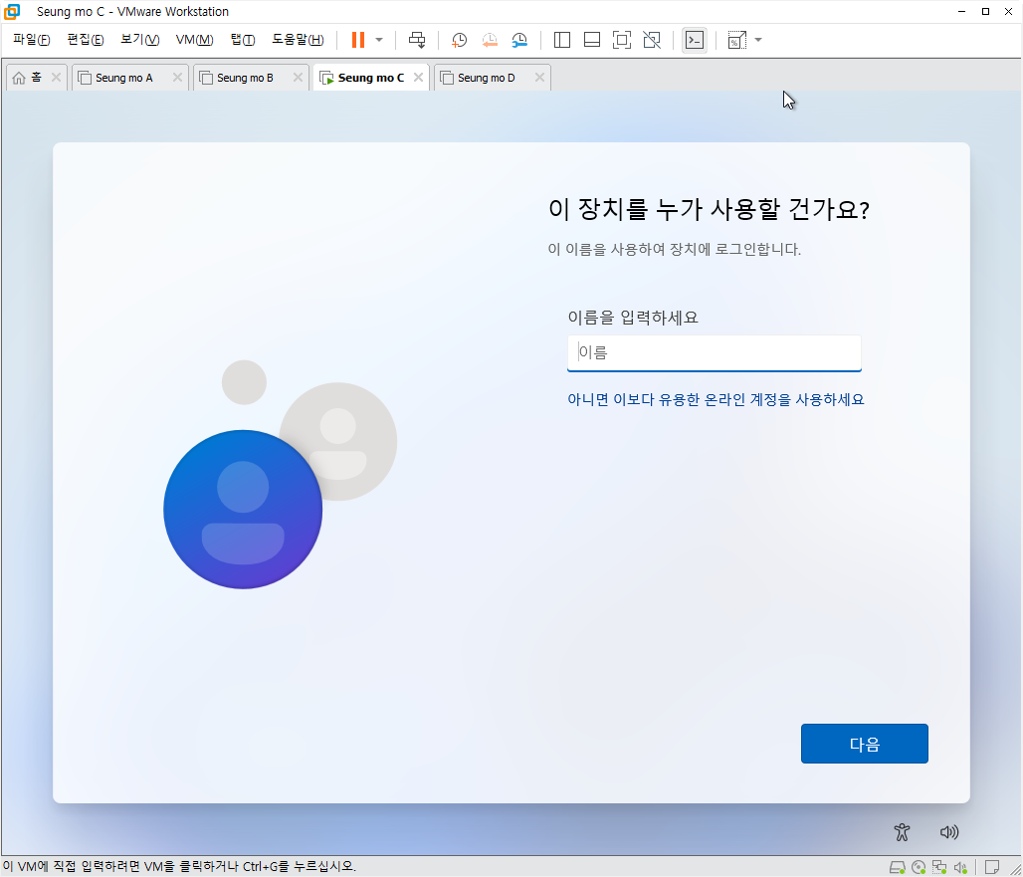Screen dimensions: 1023x877
Task: Click the stretch guest display icon
Action: coord(736,40)
